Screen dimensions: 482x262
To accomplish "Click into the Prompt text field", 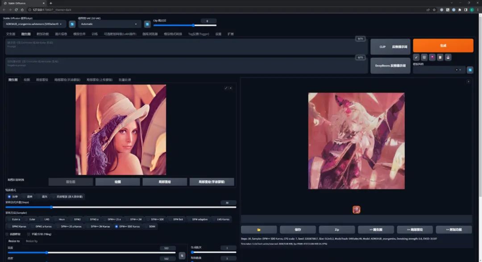I will (186, 47).
